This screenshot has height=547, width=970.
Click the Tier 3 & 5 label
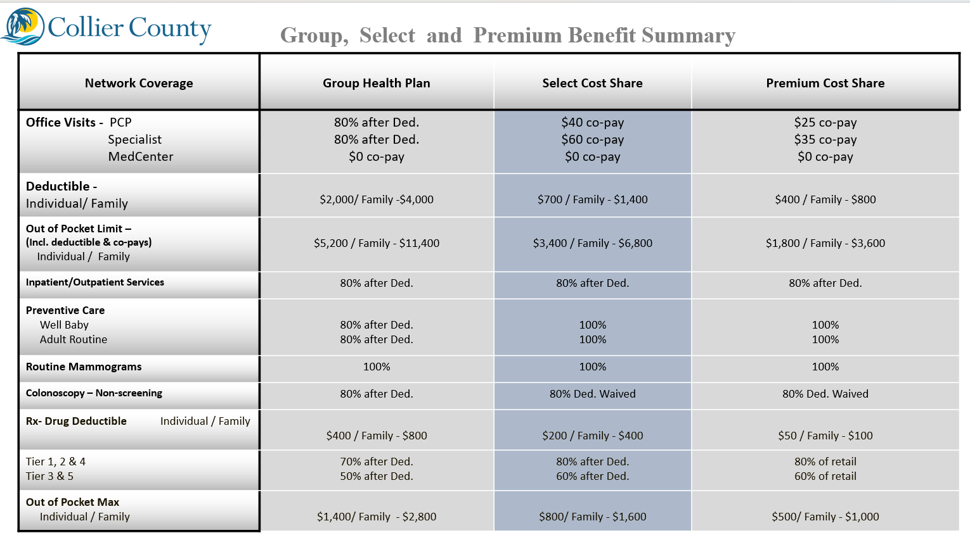pyautogui.click(x=49, y=476)
